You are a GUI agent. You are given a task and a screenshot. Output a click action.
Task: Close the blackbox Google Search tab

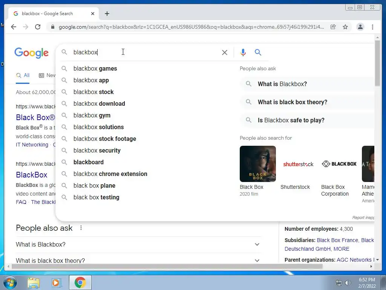[93, 14]
